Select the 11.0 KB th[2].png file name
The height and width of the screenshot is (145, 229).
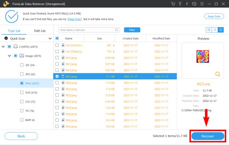71,89
